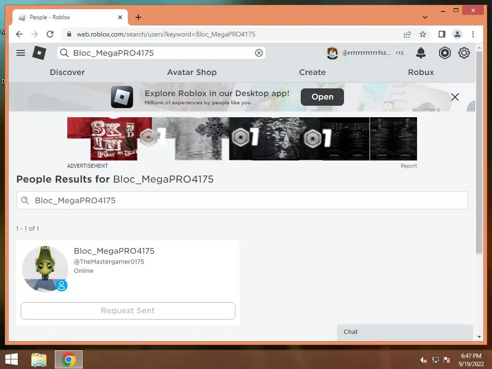
Task: Open Bloc_MegaPRO4175 profile name link
Action: point(114,251)
